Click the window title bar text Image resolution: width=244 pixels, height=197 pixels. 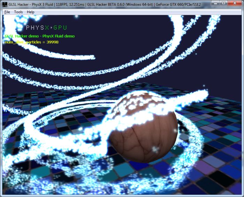(105, 5)
